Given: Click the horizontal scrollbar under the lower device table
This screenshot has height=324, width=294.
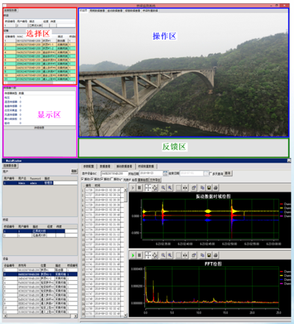Looking at the screenshot, I should [x=41, y=316].
